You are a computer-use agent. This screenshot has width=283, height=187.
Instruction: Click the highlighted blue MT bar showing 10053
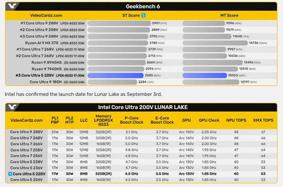tap(204, 75)
